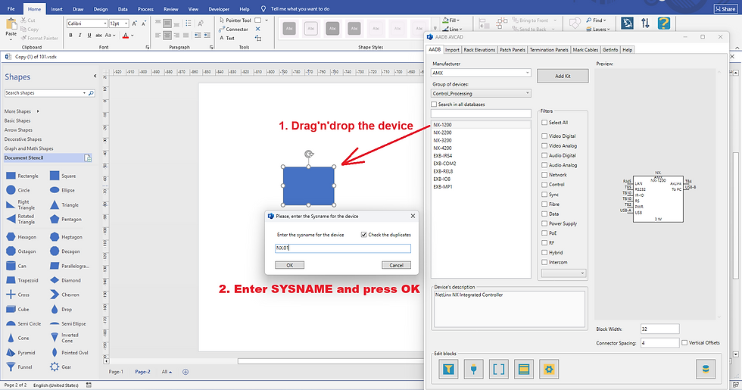Click the Add Kit button

563,76
